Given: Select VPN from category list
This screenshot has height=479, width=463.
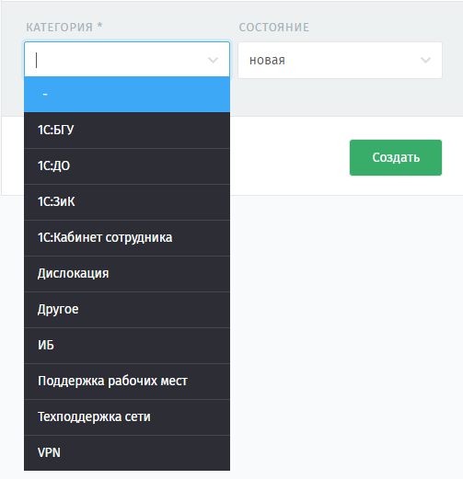Looking at the screenshot, I should click(127, 453).
